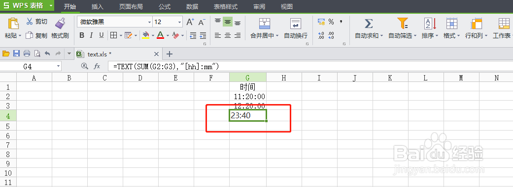Select the Format Painter (格式刷) brush
The height and width of the screenshot is (187, 513).
coord(60,24)
